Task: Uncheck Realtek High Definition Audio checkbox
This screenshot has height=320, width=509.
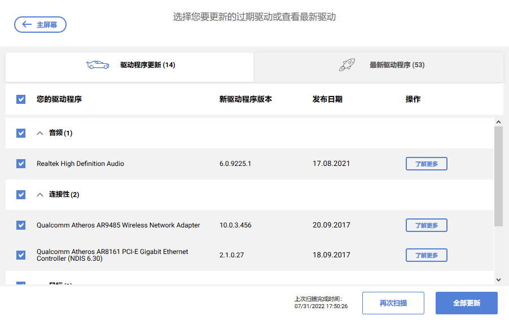Action: pyautogui.click(x=21, y=164)
